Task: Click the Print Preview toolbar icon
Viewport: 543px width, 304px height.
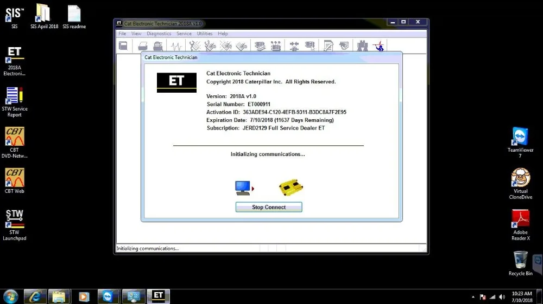Action: coord(158,46)
